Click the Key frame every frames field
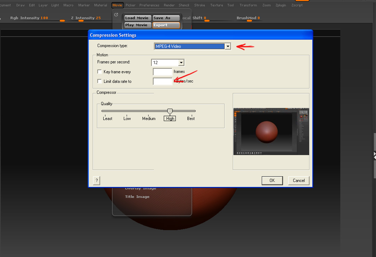 coord(163,72)
